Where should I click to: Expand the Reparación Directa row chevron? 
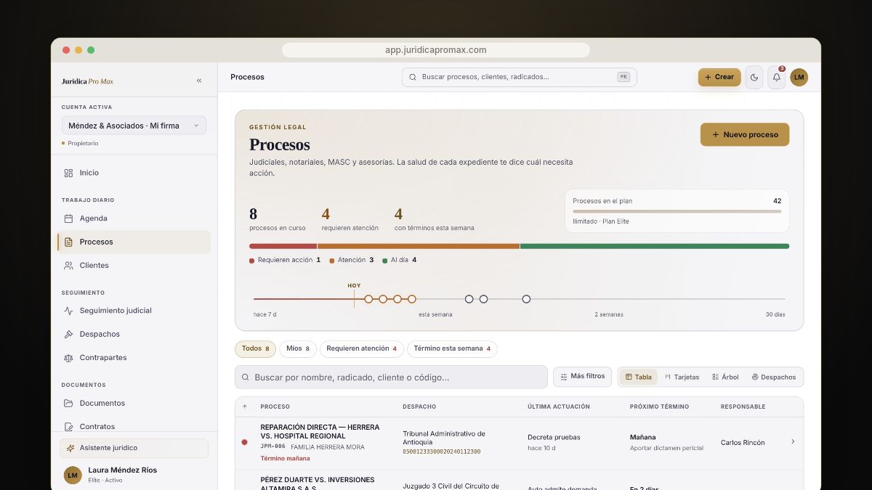click(x=793, y=442)
